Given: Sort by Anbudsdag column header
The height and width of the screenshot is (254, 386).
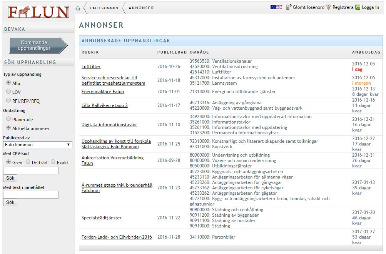Looking at the screenshot, I should [x=366, y=52].
